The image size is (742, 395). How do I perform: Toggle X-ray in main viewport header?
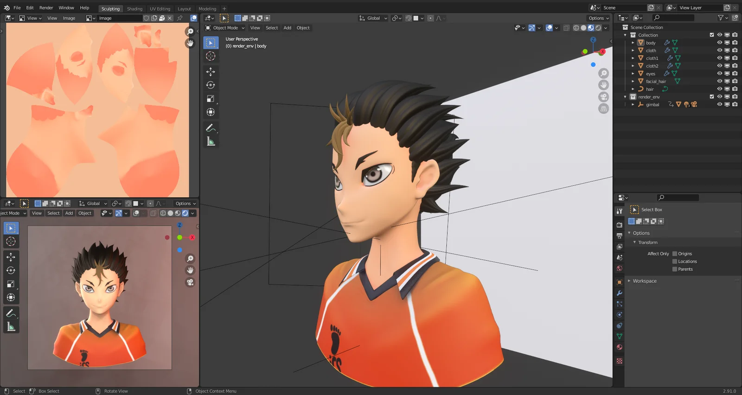[566, 28]
